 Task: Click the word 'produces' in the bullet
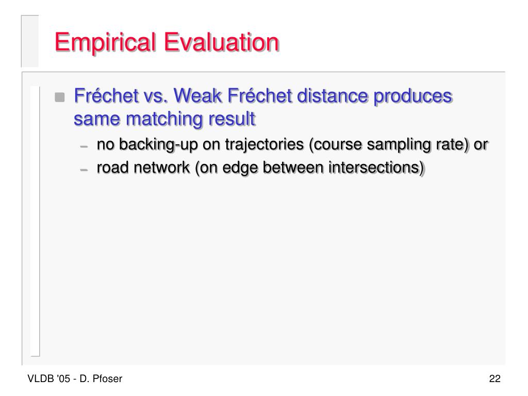pos(413,96)
